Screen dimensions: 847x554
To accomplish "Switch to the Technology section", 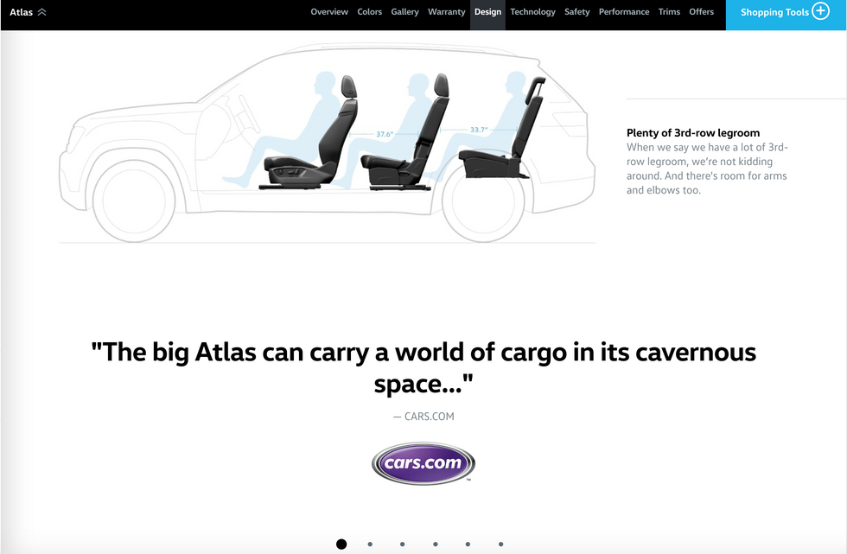I will coord(532,12).
